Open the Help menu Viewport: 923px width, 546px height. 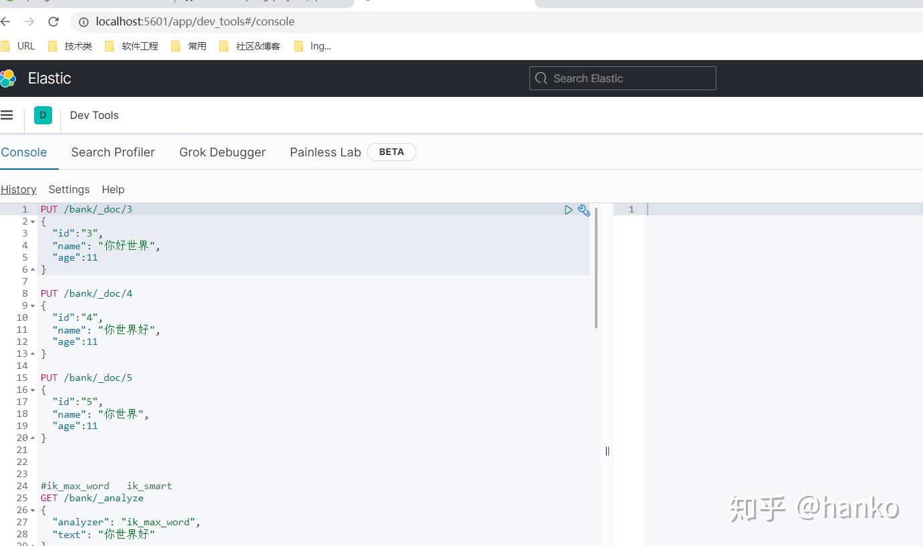pyautogui.click(x=112, y=189)
